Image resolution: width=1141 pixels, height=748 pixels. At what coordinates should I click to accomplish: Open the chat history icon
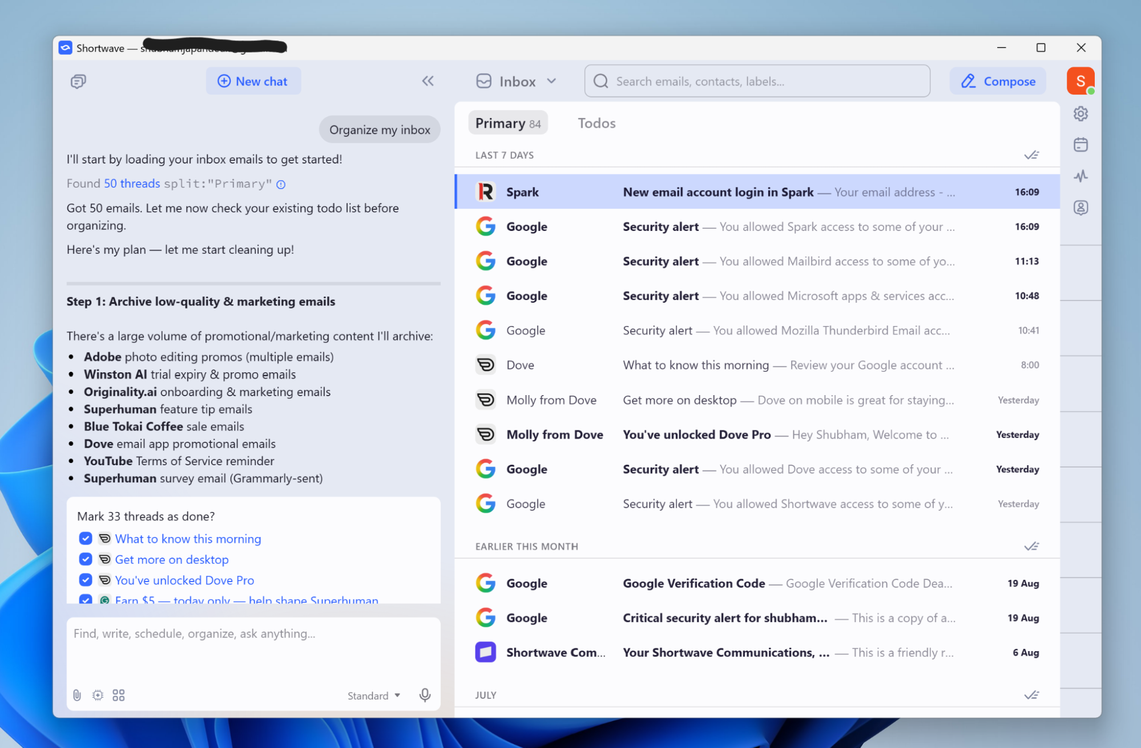click(x=78, y=82)
